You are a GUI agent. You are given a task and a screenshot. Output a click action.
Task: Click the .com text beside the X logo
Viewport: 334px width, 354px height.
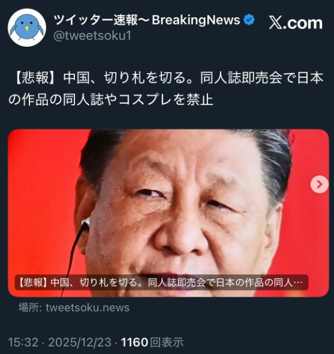pos(302,23)
